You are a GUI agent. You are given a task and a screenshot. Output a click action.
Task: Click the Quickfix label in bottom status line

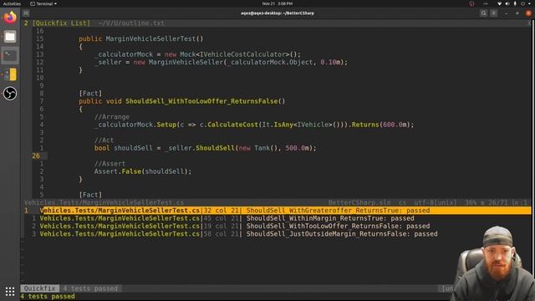coord(39,288)
